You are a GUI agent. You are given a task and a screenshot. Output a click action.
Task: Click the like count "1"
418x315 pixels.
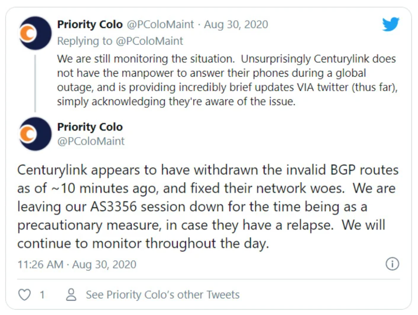42,295
